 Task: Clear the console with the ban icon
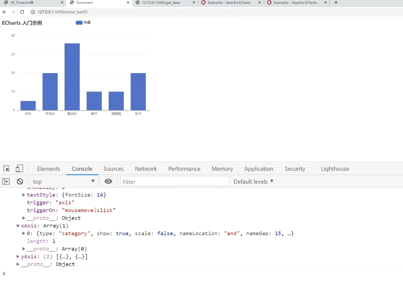coord(20,181)
